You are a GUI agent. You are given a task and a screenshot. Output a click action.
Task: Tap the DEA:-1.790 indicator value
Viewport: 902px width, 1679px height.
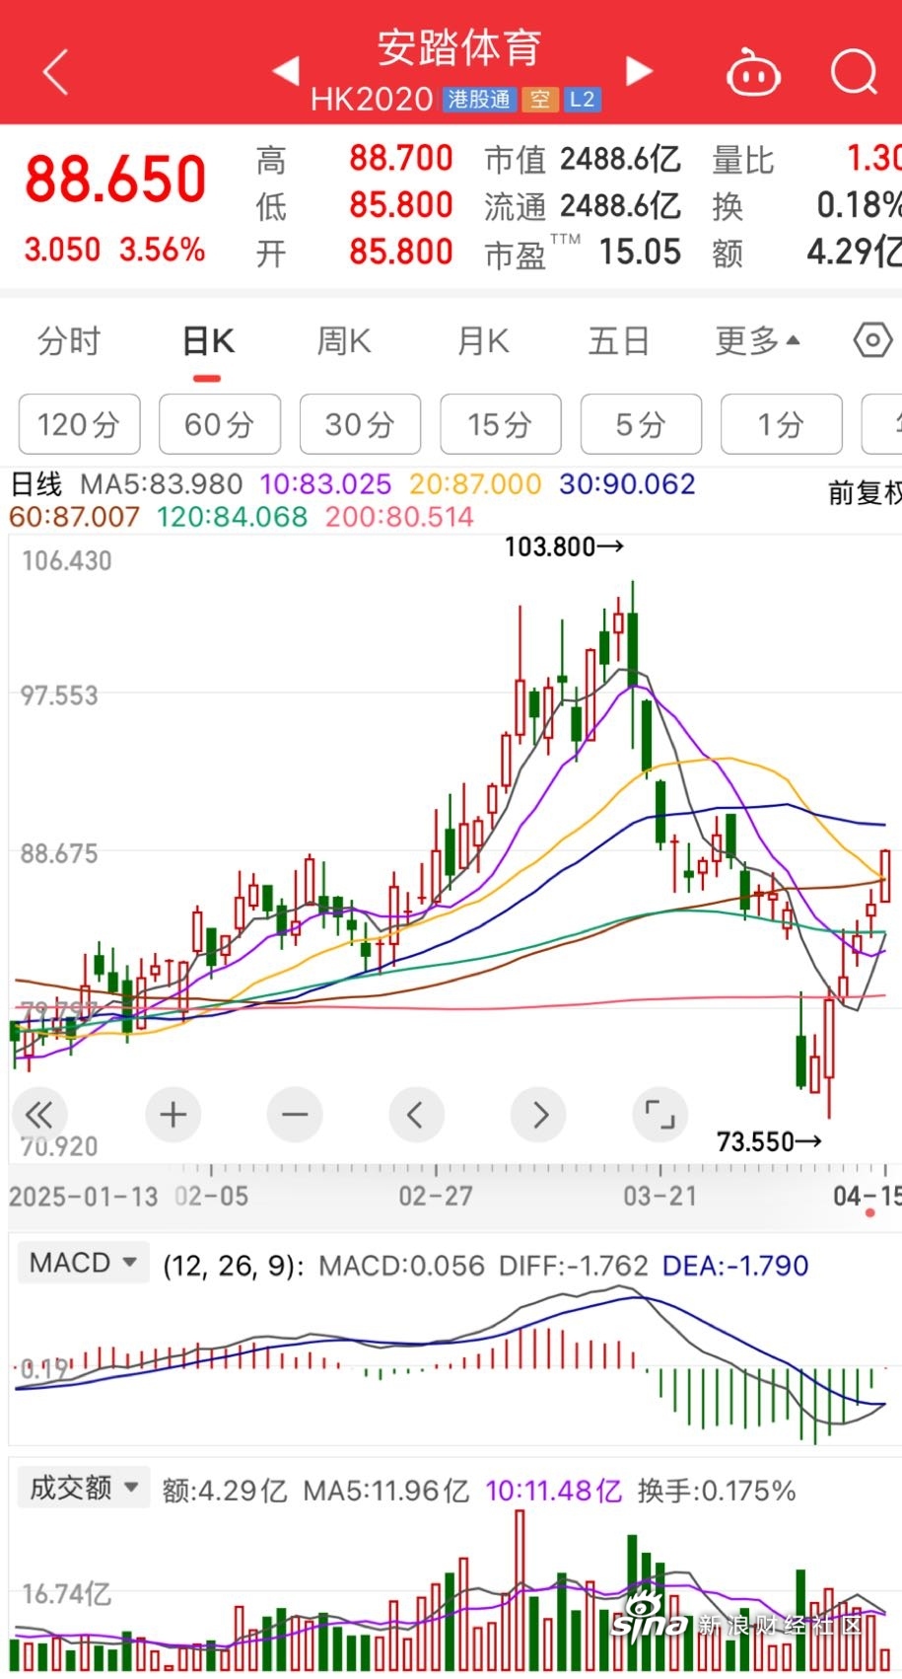(x=735, y=1266)
